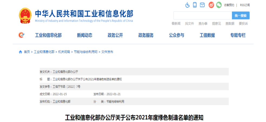Select 发布日期 value 2022-01-21
266x122 pixels.
coord(114,94)
